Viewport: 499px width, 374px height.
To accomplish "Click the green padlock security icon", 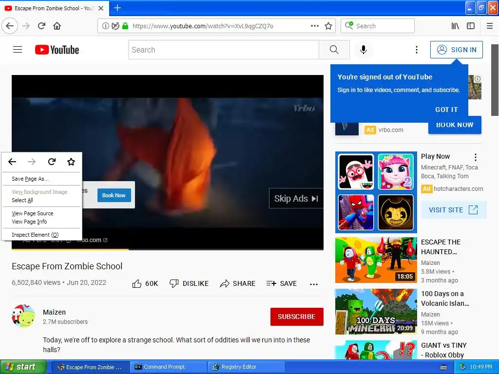I will coord(125,26).
